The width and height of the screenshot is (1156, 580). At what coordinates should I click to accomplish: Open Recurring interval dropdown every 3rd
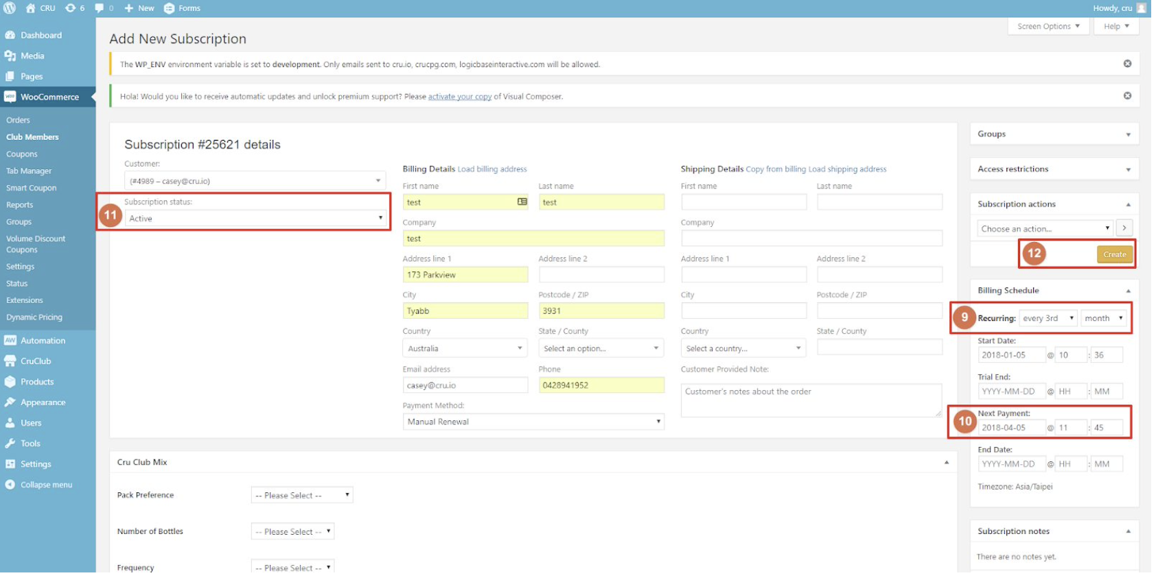point(1048,318)
